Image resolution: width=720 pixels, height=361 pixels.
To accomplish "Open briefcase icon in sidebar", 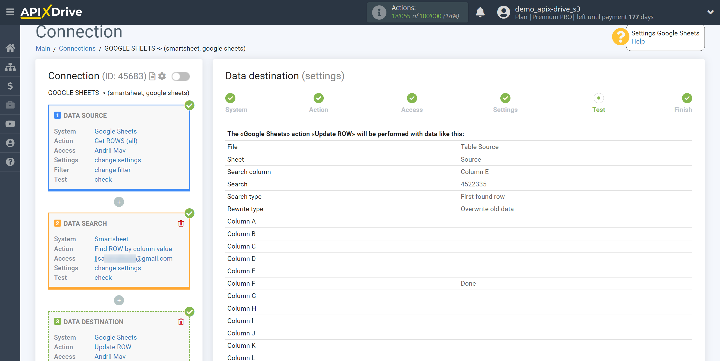I will tap(10, 105).
